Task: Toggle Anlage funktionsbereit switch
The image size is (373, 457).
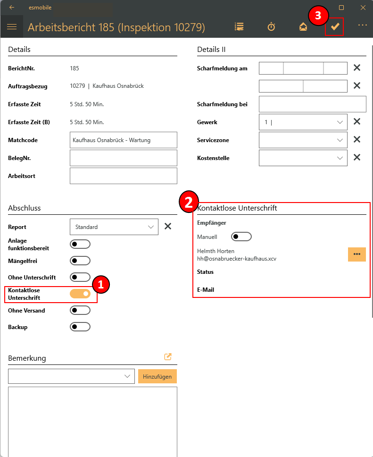Action: tap(80, 244)
